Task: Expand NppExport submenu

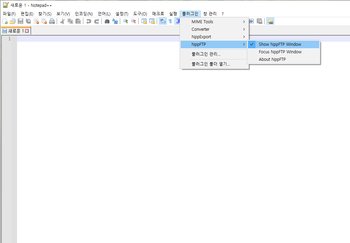Action: click(214, 37)
